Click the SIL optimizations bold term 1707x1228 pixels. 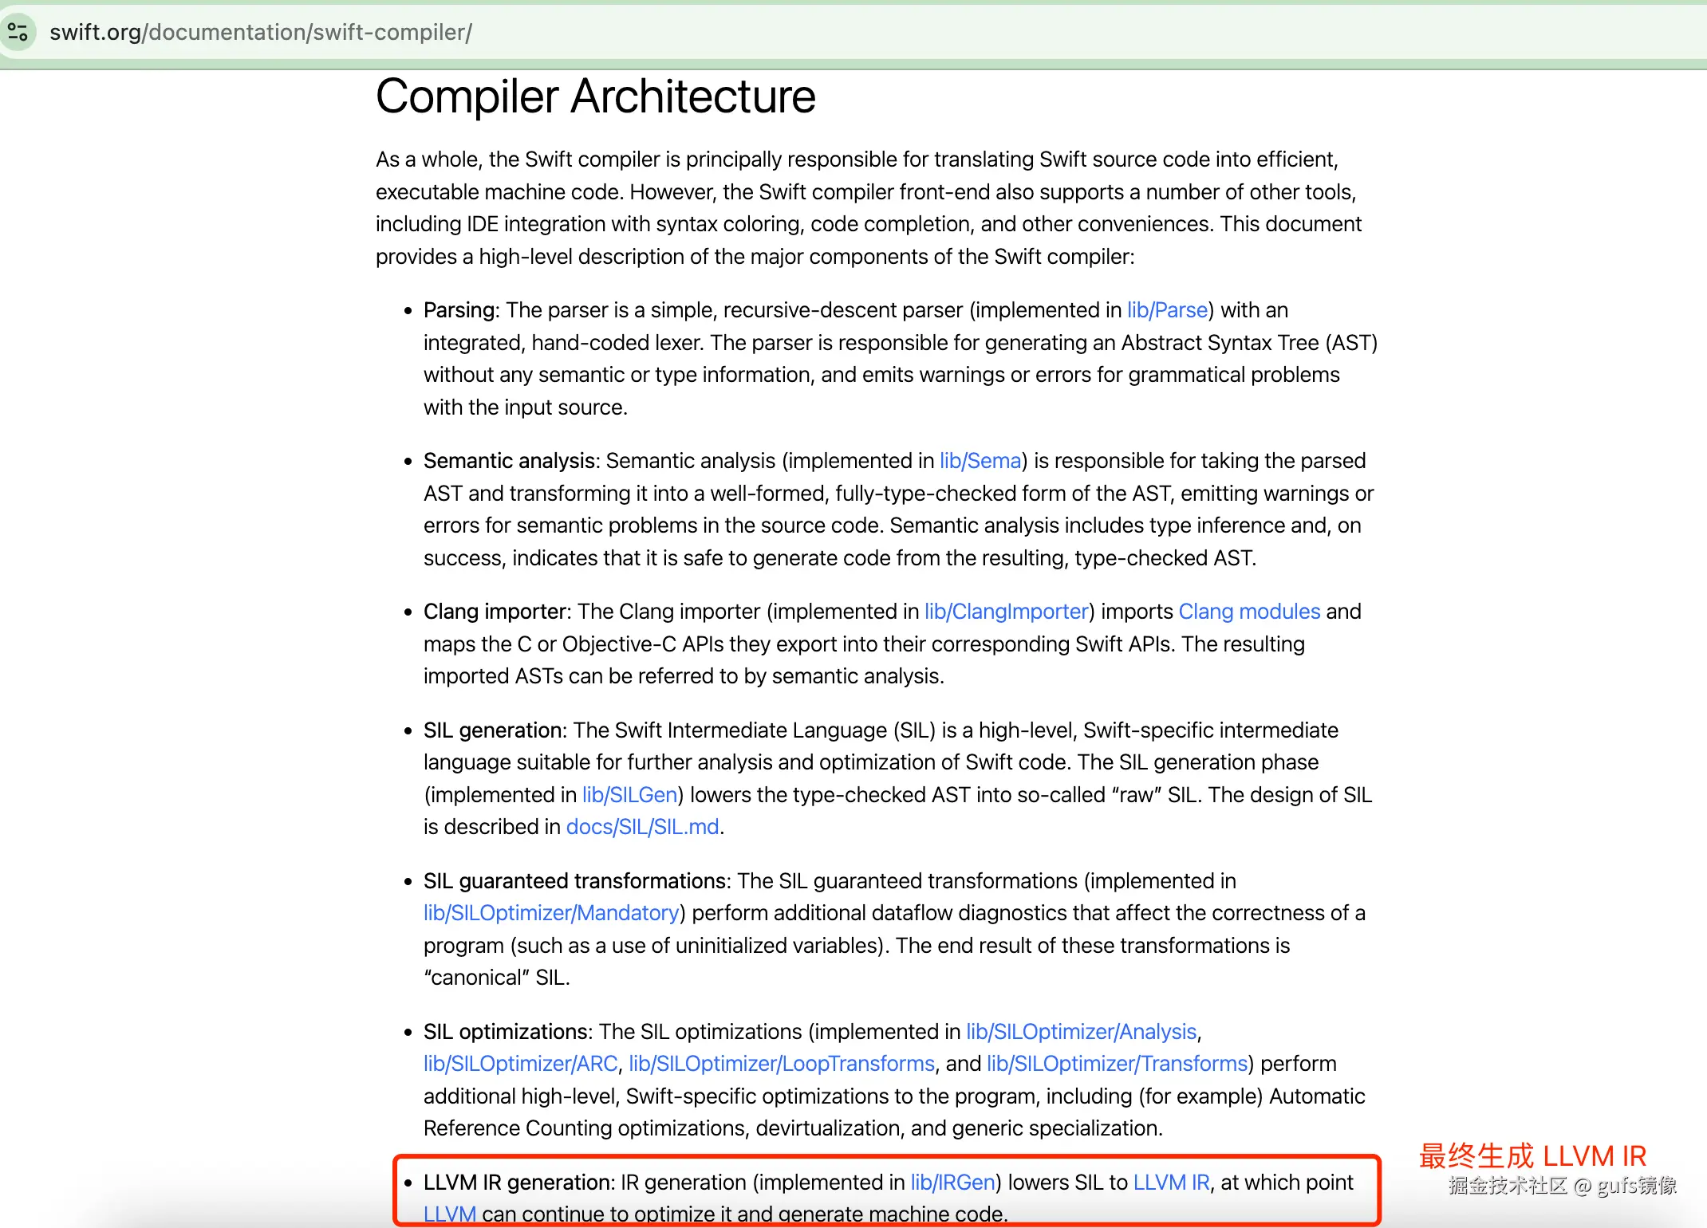[x=506, y=1032]
